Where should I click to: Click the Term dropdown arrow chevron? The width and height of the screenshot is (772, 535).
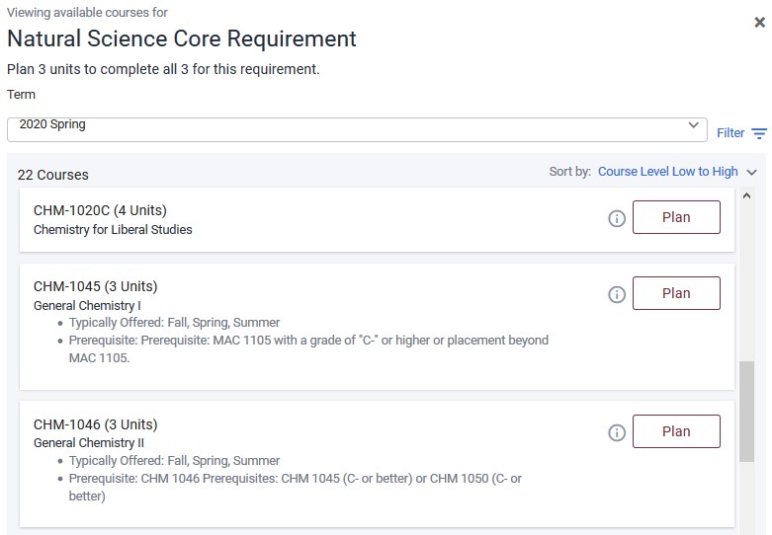pos(693,126)
